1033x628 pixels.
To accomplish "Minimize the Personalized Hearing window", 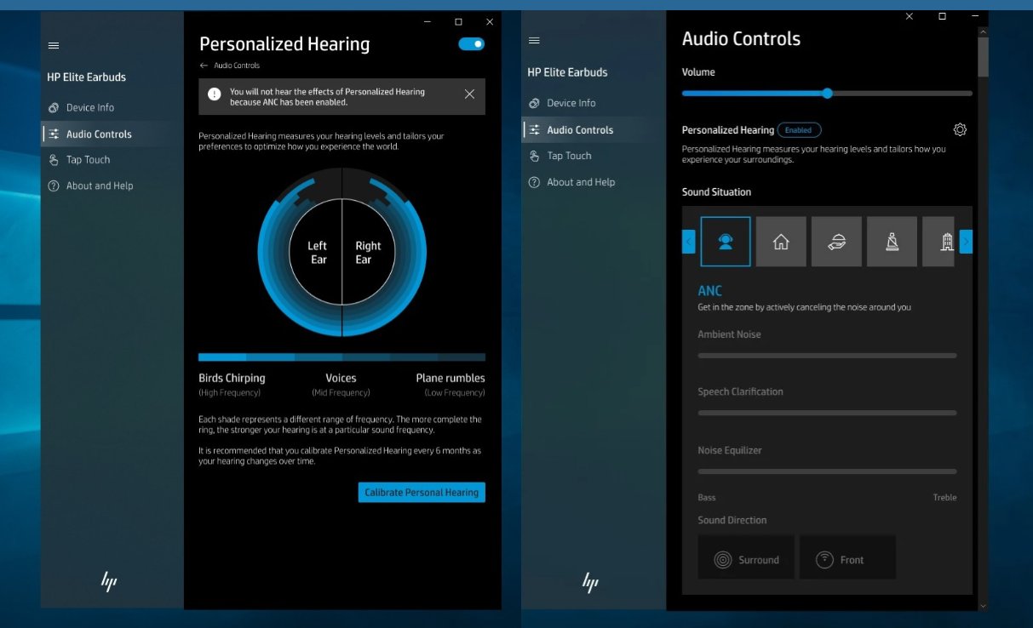I will click(x=427, y=21).
